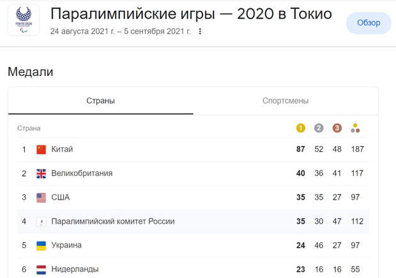Switch to the Спортсмены tab
This screenshot has width=396, height=278.
[x=286, y=101]
